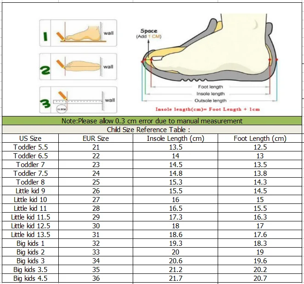Image resolution: width=304 pixels, height=284 pixels.
Task: Click EUR size 23 cell
Action: click(x=96, y=165)
